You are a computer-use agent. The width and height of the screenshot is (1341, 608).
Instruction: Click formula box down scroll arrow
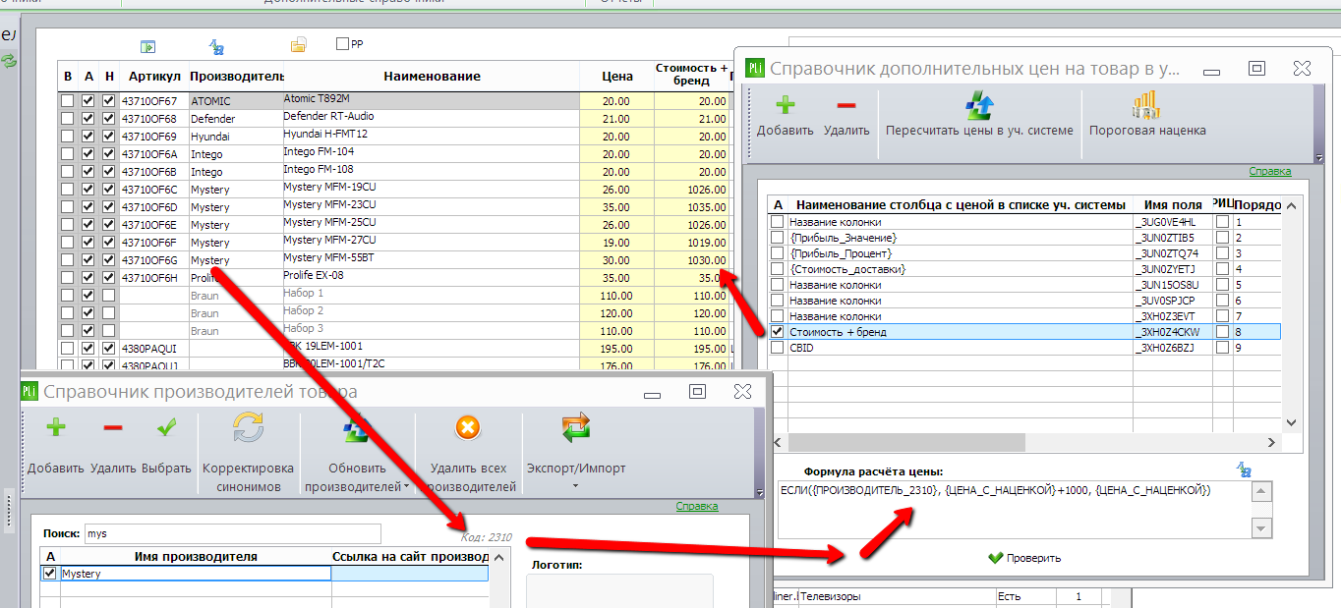[1261, 527]
